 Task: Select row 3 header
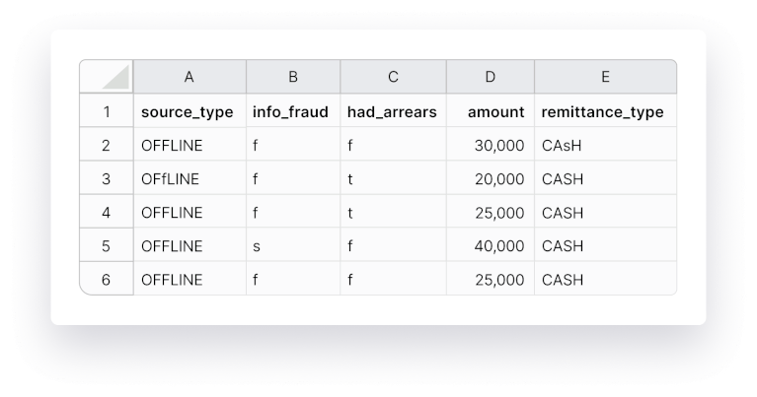[x=107, y=177]
